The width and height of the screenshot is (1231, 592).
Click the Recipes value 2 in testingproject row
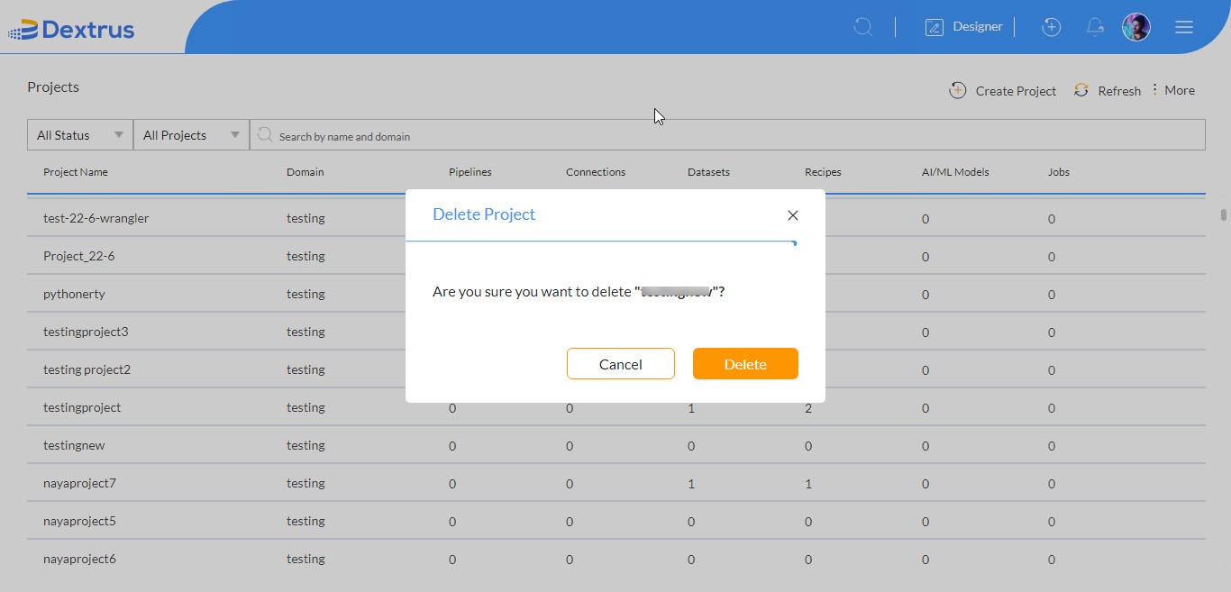[x=808, y=408]
